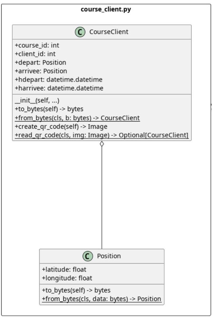The height and width of the screenshot is (317, 212).
Task: Click the underlined from_bytes -> Position method
Action: tap(102, 299)
